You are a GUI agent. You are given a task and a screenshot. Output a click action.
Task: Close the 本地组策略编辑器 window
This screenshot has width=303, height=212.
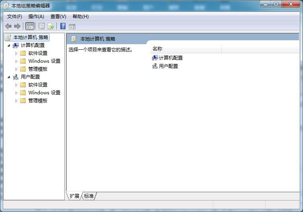pyautogui.click(x=291, y=4)
